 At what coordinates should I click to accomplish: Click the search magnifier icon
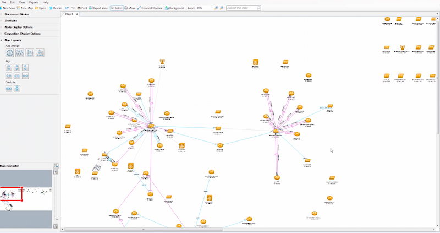[258, 8]
